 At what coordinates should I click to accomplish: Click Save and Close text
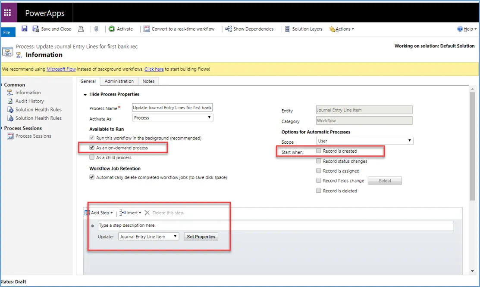(56, 29)
